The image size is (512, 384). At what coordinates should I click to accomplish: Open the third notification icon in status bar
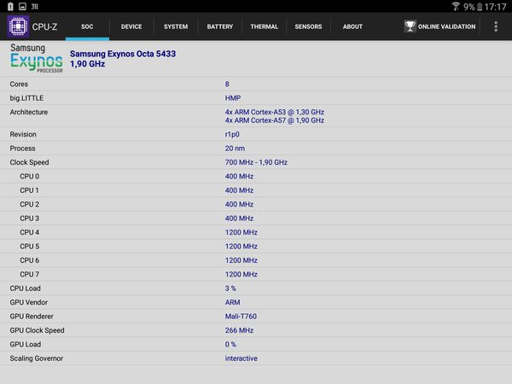pos(35,6)
